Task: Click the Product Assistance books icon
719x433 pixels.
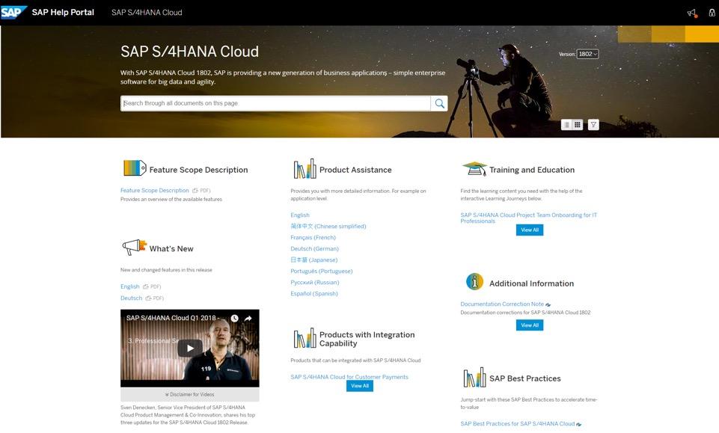Action: point(305,168)
